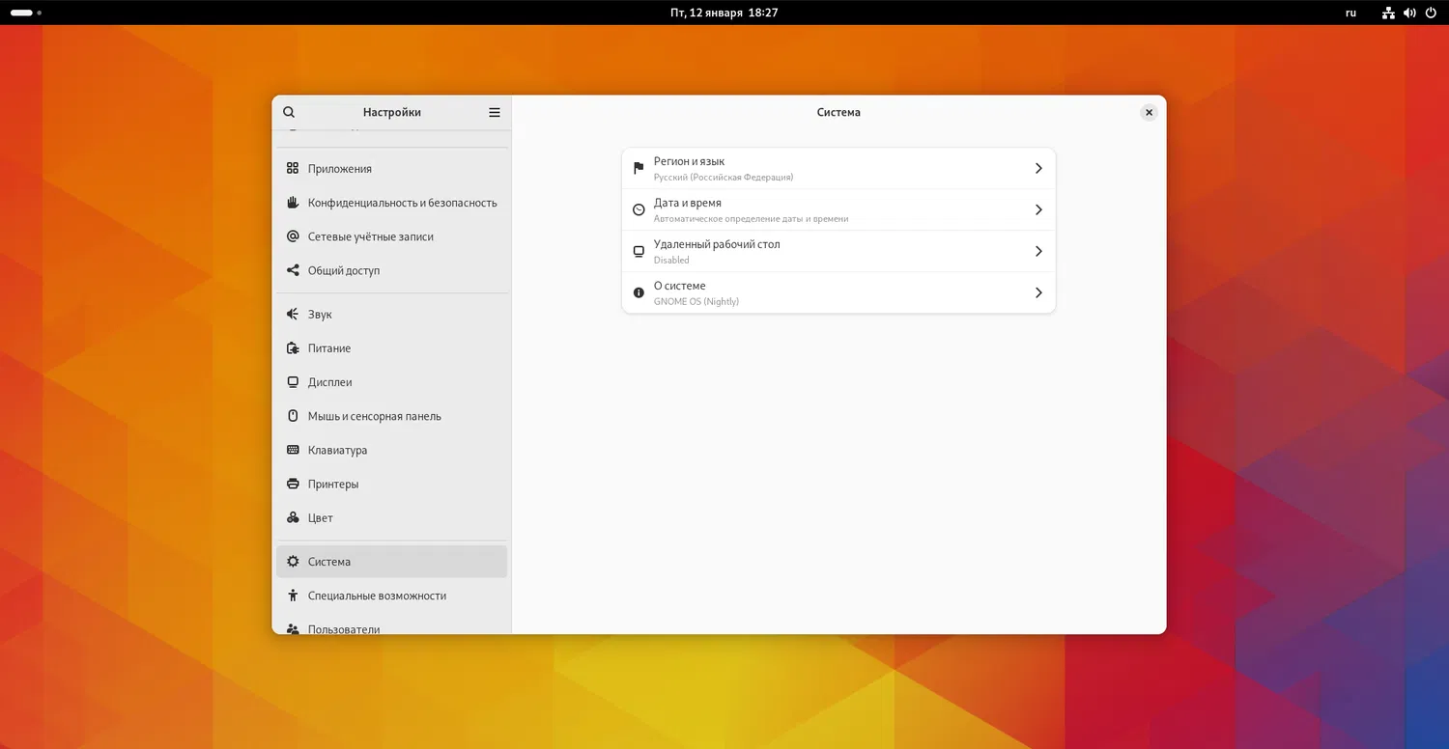
Task: Click the Disabled status text
Action: click(x=671, y=261)
